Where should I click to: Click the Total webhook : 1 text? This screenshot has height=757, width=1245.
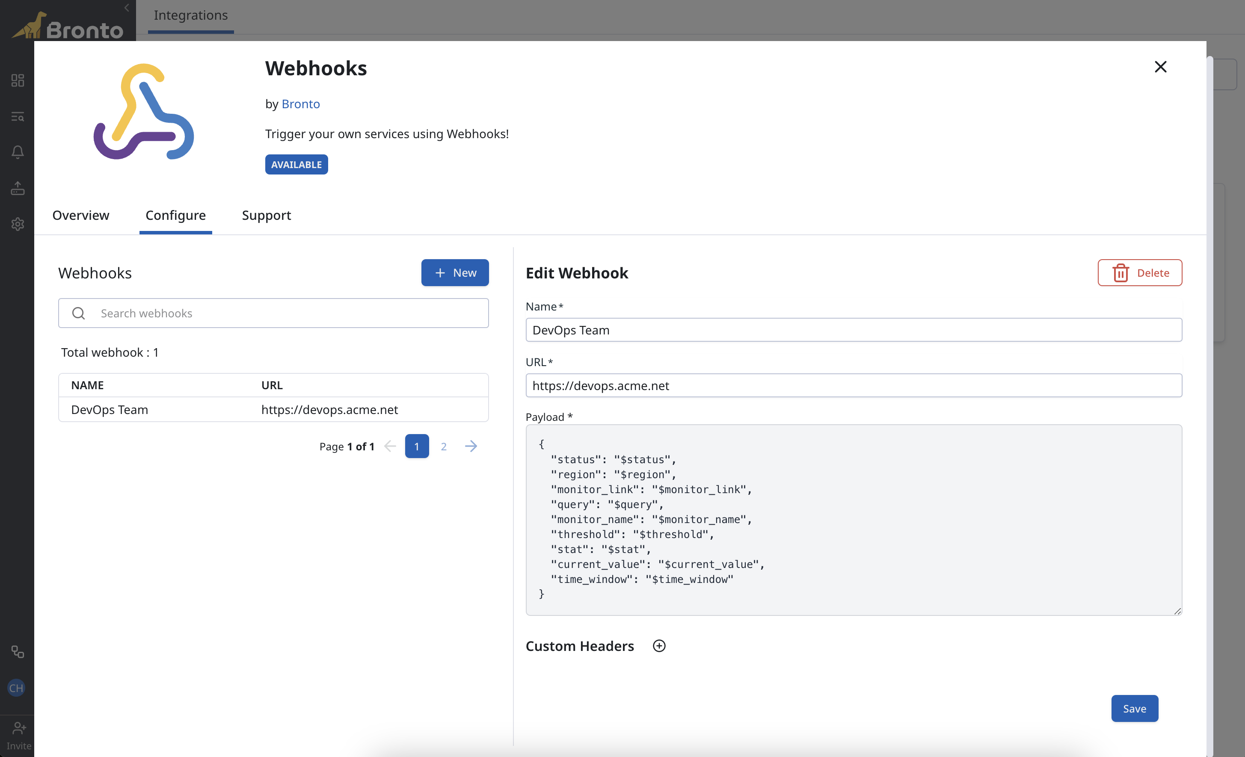click(110, 352)
